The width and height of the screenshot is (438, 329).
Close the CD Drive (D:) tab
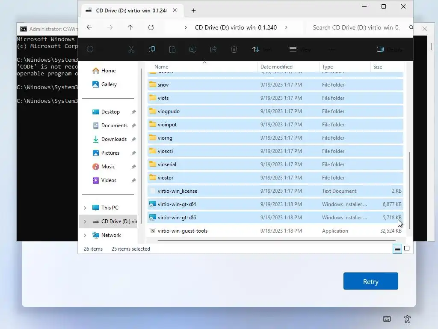pos(175,10)
